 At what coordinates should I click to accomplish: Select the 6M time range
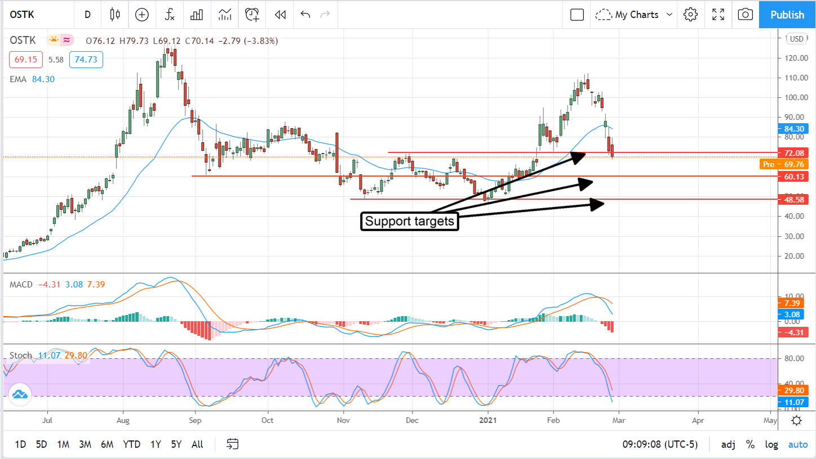[107, 444]
